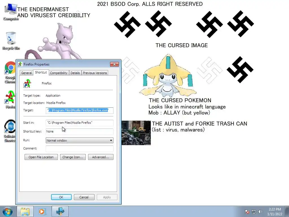Click the Shortcut key field showing None
289x217 pixels.
[79, 132]
